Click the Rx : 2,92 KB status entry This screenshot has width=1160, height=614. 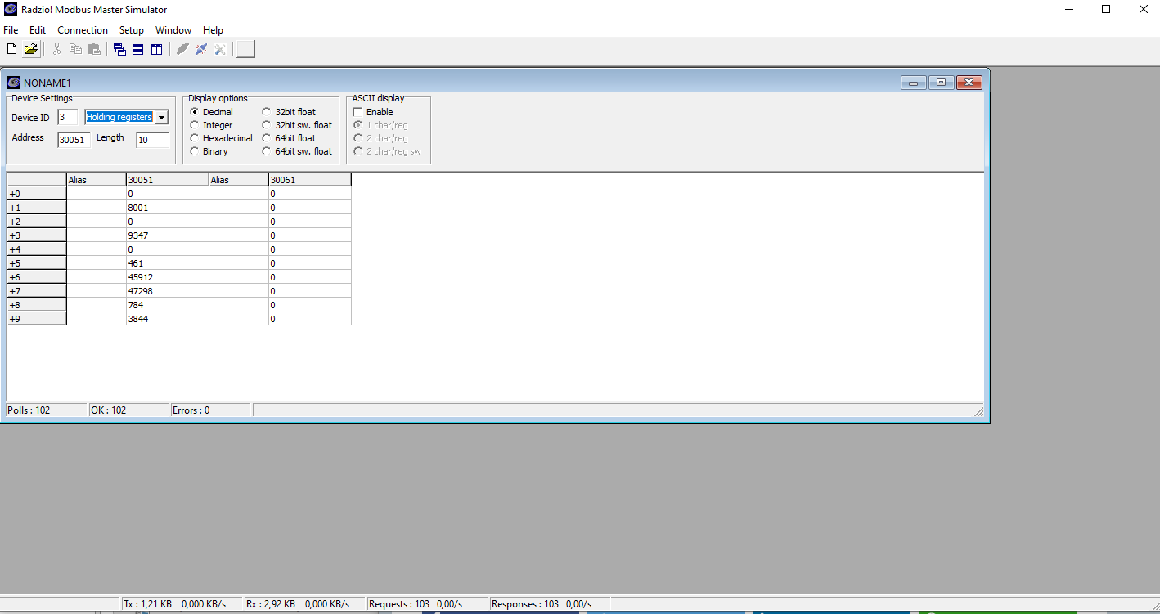coord(305,604)
